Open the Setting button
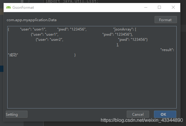 pyautogui.click(x=16, y=115)
